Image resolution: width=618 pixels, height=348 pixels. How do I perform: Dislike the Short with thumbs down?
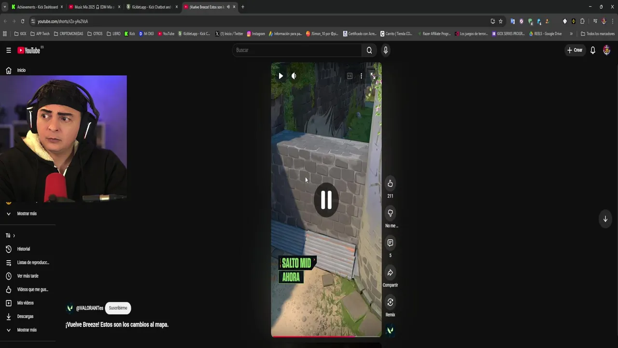390,213
